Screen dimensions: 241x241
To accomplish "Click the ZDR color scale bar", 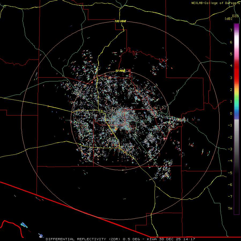I will (236, 119).
